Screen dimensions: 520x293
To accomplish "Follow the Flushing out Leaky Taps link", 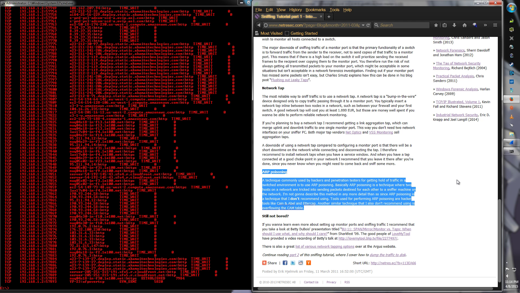I will [x=290, y=80].
